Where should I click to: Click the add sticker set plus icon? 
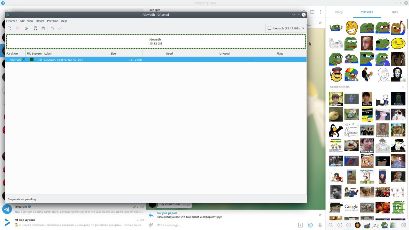pos(340,225)
